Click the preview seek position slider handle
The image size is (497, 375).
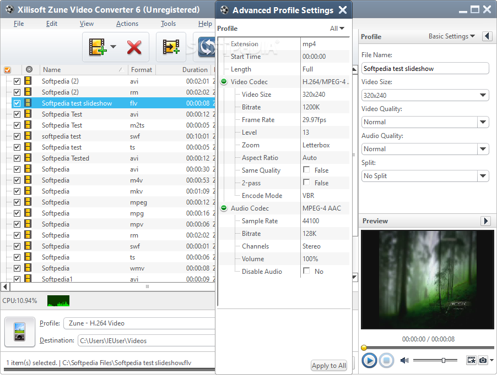tap(364, 348)
